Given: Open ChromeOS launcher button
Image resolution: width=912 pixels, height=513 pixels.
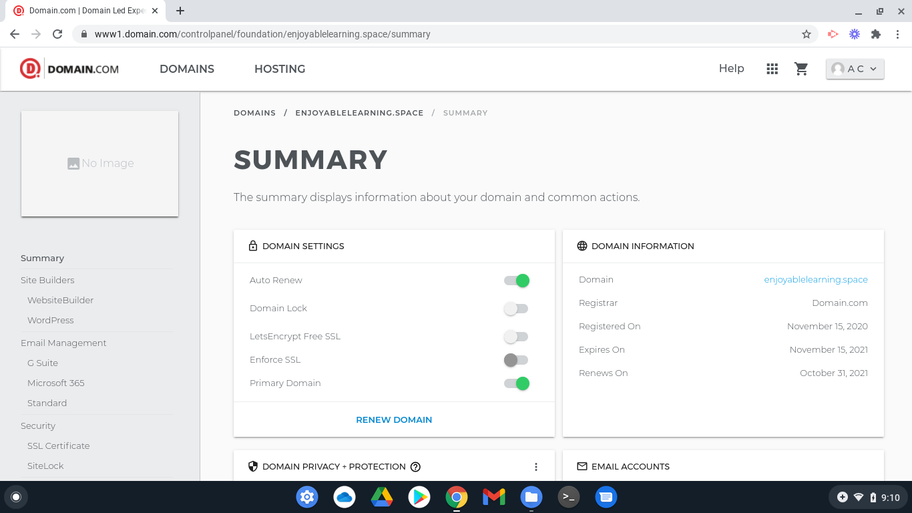Looking at the screenshot, I should pyautogui.click(x=16, y=497).
